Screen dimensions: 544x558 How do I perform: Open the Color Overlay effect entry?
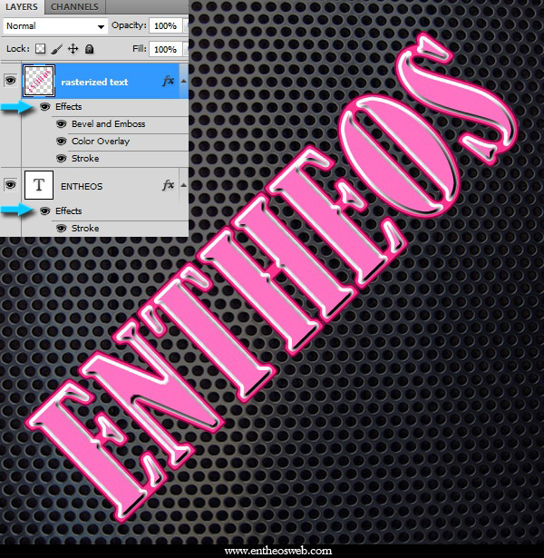pos(101,142)
